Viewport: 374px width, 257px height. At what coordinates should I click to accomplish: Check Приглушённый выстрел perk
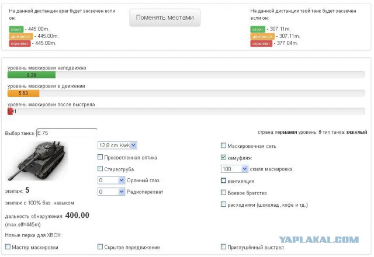tap(223, 246)
